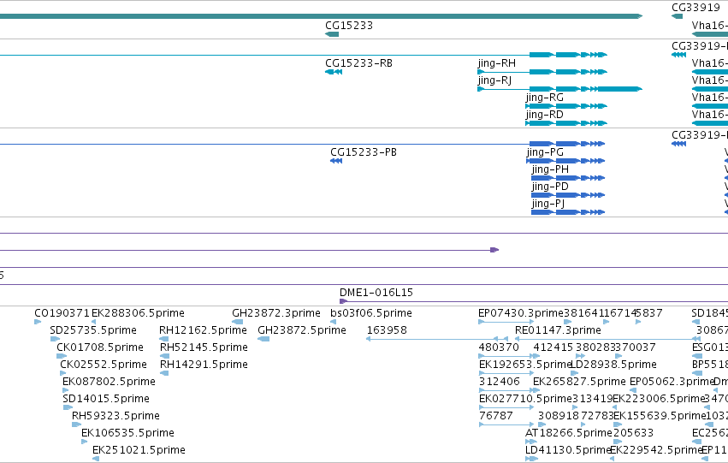Open the CG15233-RB transcript label

pos(358,63)
